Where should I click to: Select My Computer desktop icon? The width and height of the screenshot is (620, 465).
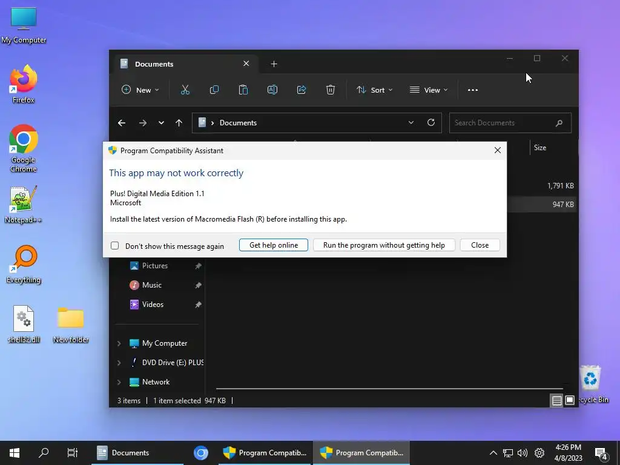[x=24, y=25]
